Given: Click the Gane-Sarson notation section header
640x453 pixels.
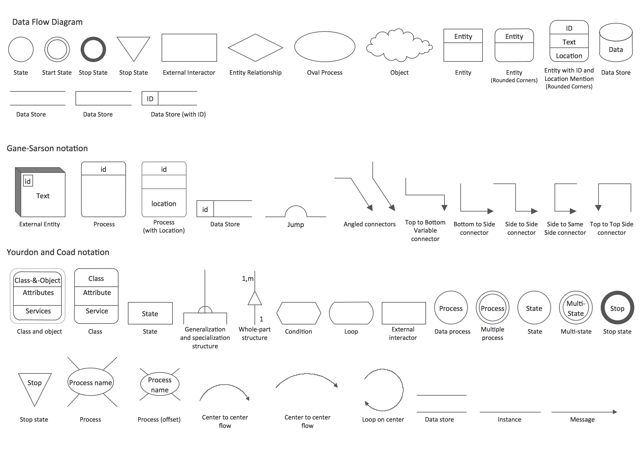Looking at the screenshot, I should pyautogui.click(x=49, y=147).
